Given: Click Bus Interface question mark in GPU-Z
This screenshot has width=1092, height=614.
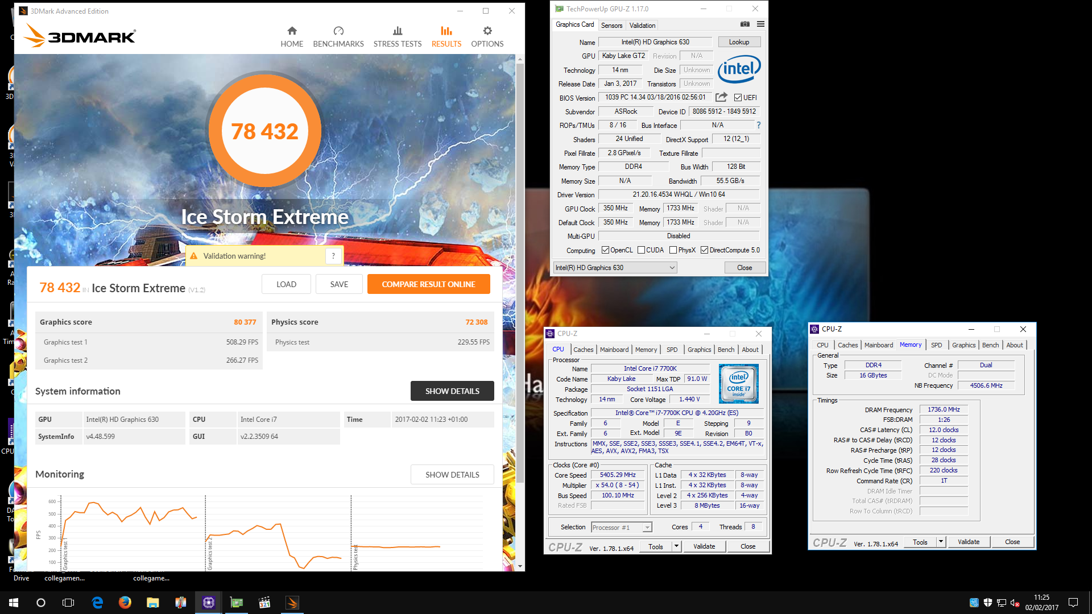Looking at the screenshot, I should [758, 125].
